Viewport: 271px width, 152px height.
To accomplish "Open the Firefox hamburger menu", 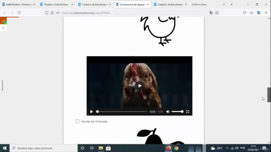I will coord(266,13).
